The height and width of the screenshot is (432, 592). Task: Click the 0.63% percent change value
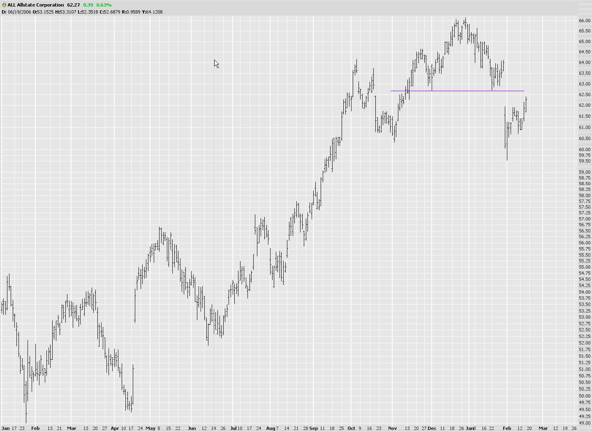[104, 5]
